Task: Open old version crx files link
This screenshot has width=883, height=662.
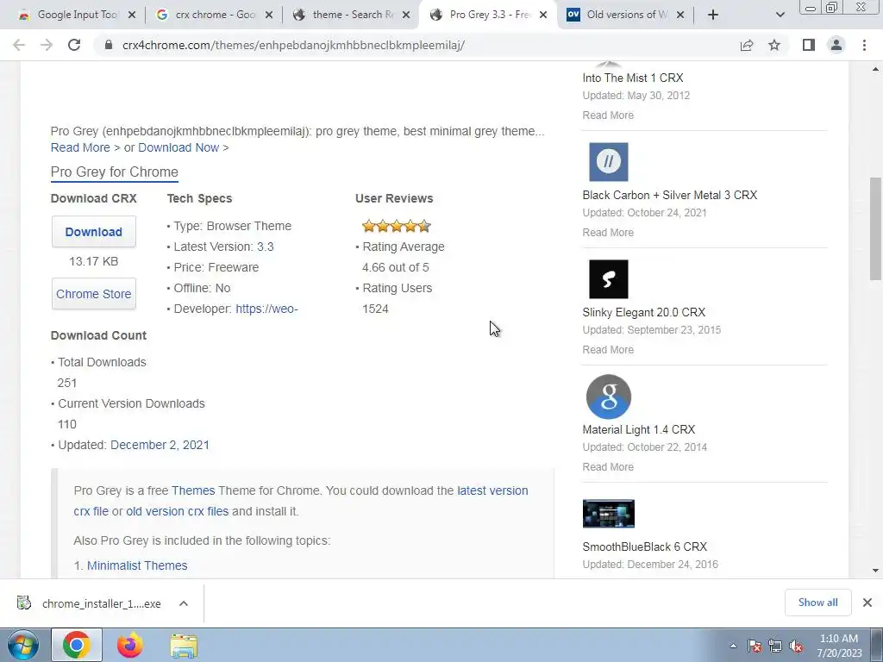Action: [178, 511]
